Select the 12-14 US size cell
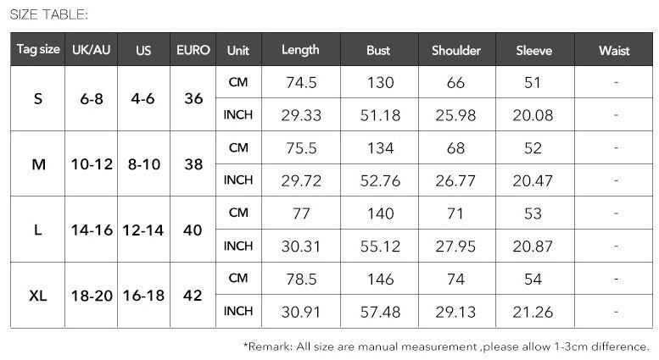The image size is (659, 360). click(x=143, y=230)
